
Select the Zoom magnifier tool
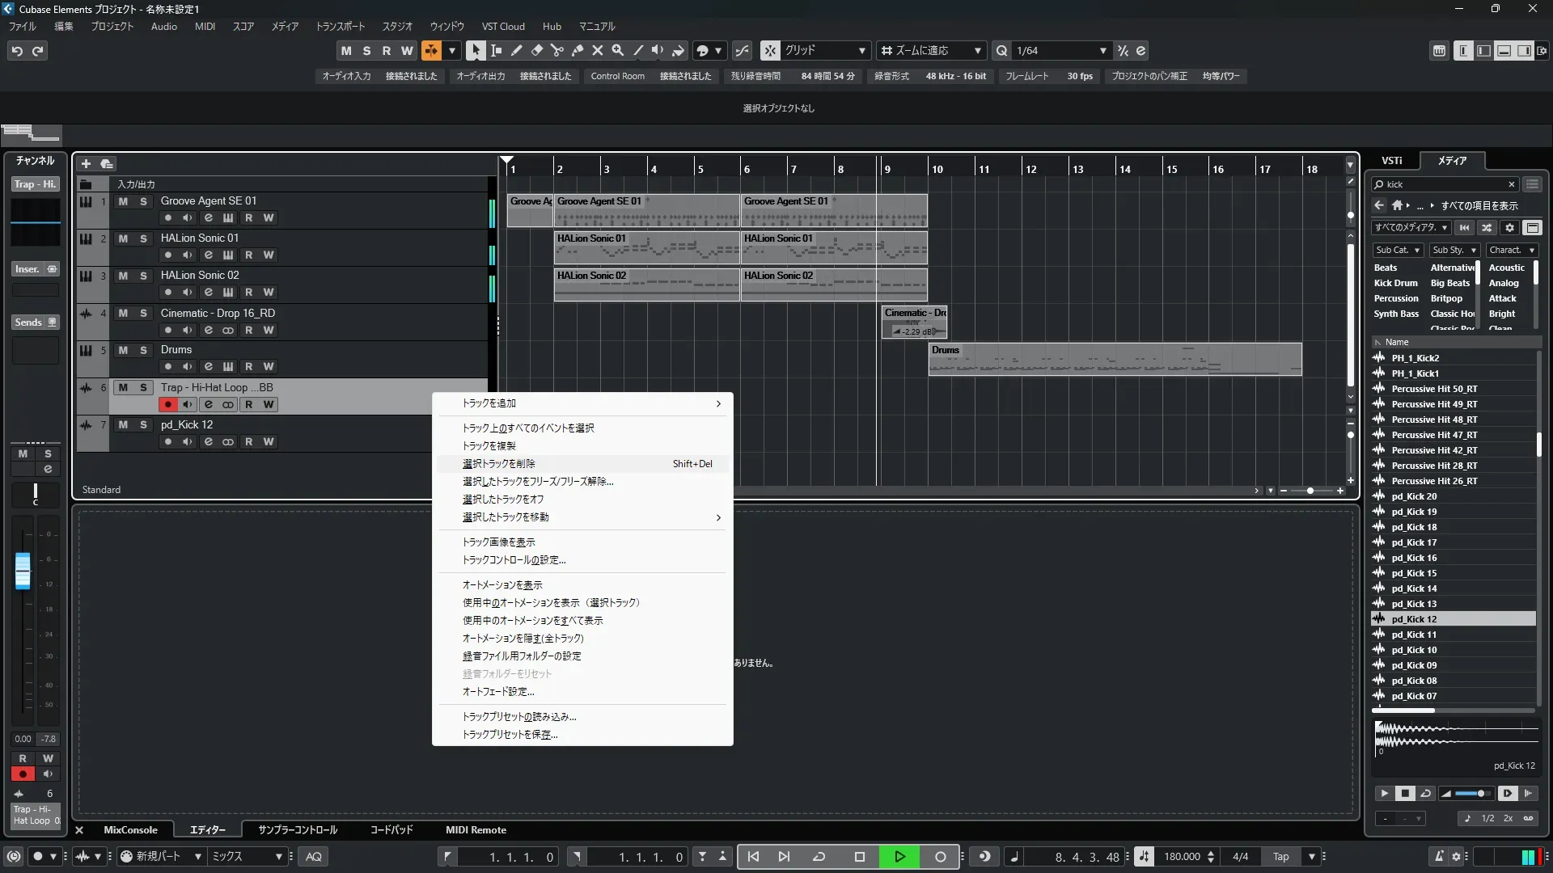tap(617, 50)
